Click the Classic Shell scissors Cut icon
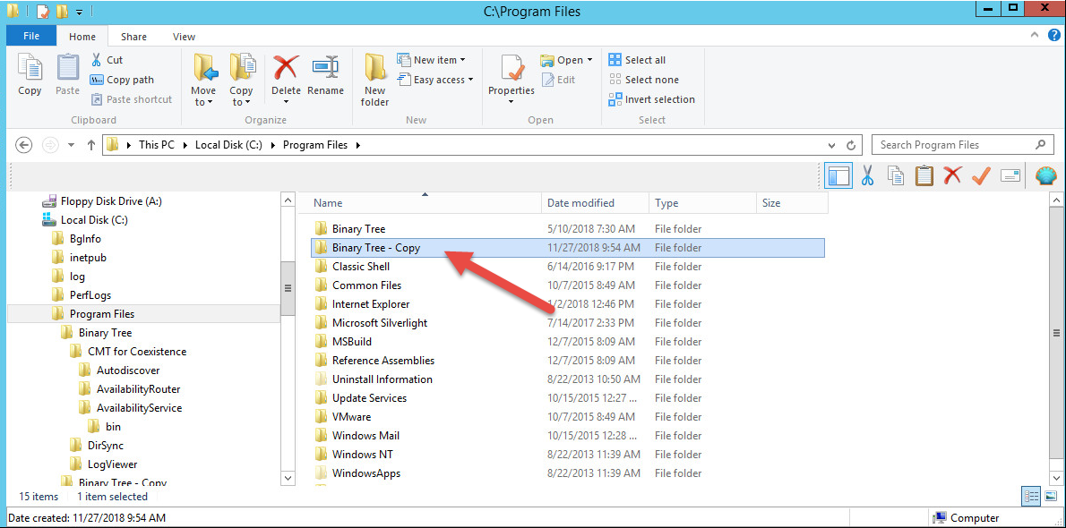 867,176
